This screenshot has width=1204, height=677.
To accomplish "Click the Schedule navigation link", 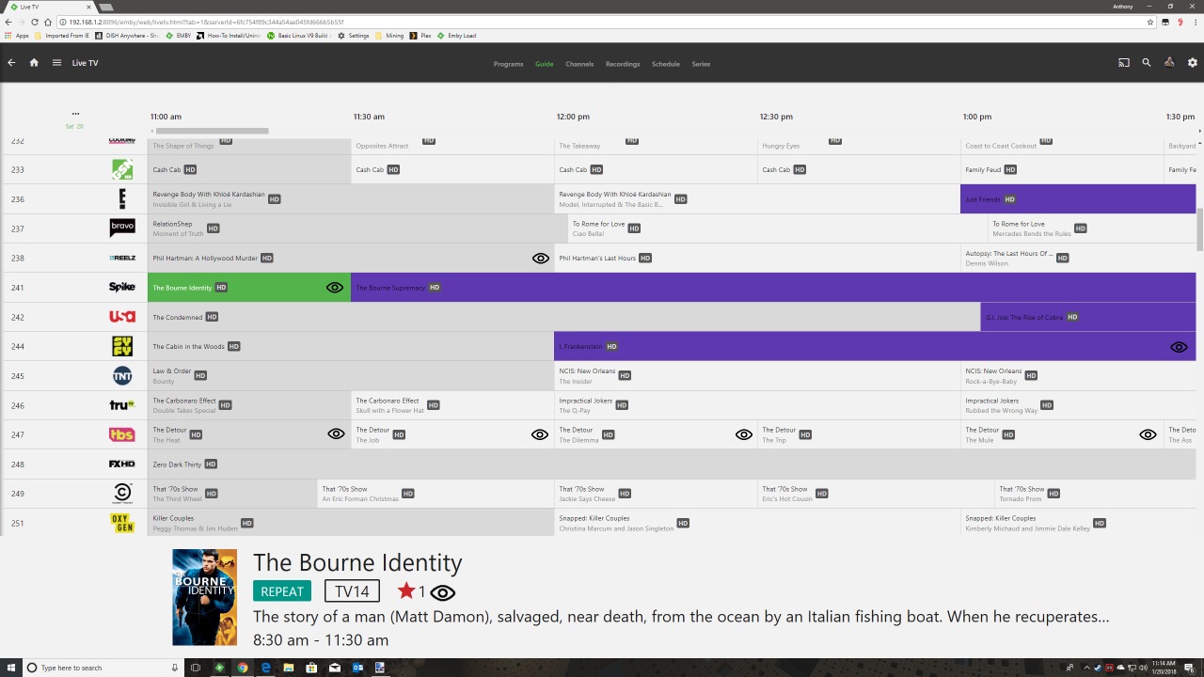I will point(665,64).
